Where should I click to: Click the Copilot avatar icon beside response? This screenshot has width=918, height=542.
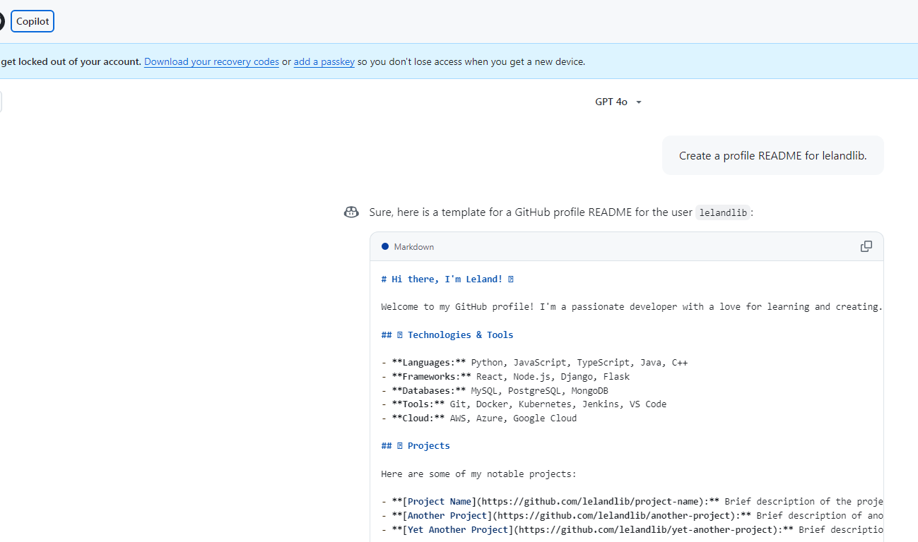[x=351, y=212]
